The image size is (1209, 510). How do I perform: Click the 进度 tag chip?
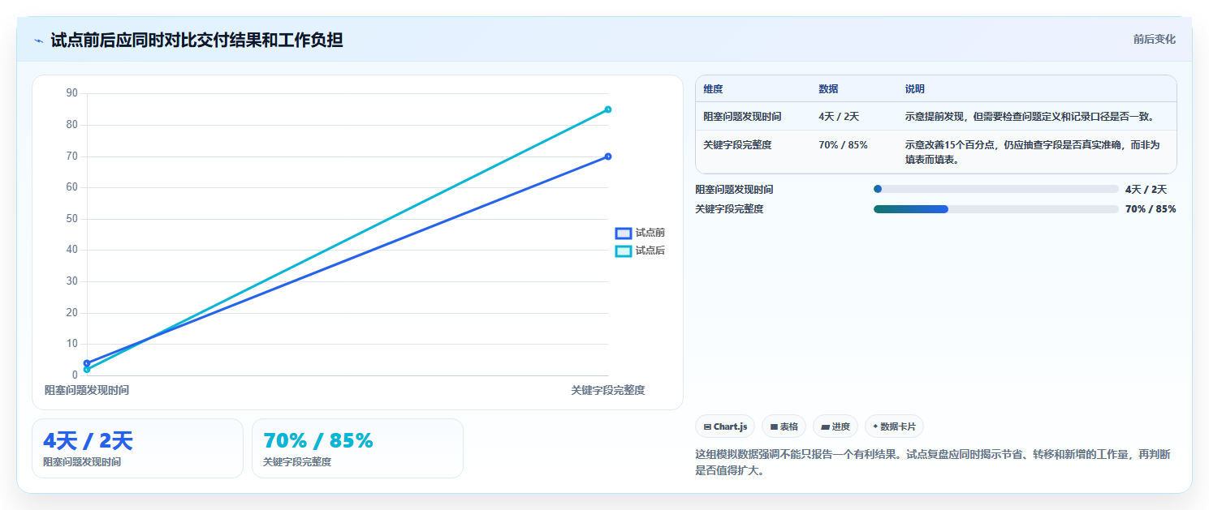click(x=836, y=426)
